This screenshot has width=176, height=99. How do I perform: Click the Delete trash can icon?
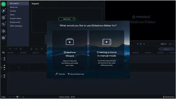(21, 49)
